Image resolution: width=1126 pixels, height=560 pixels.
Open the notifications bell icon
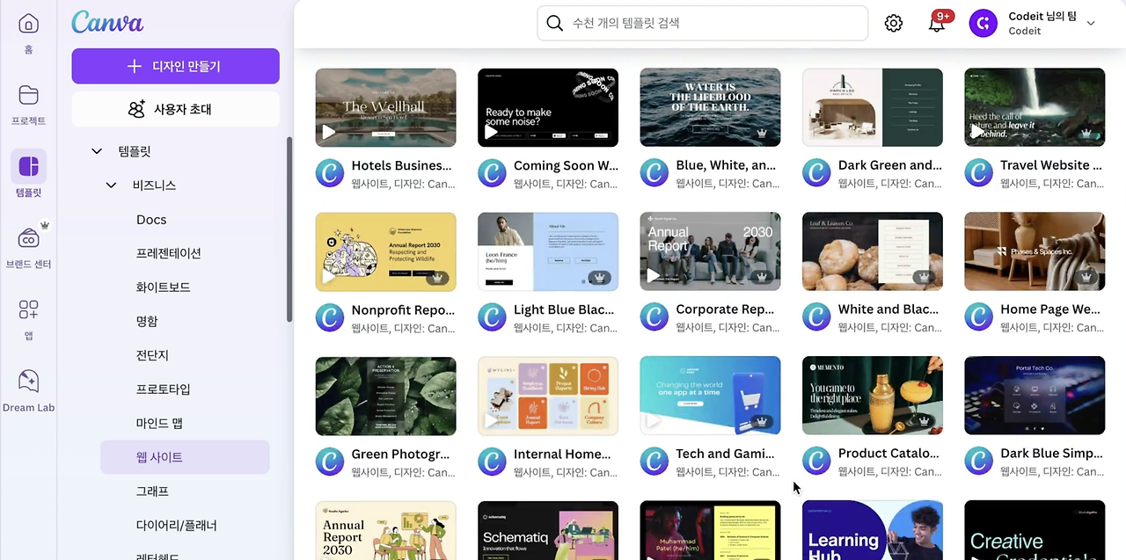point(937,24)
